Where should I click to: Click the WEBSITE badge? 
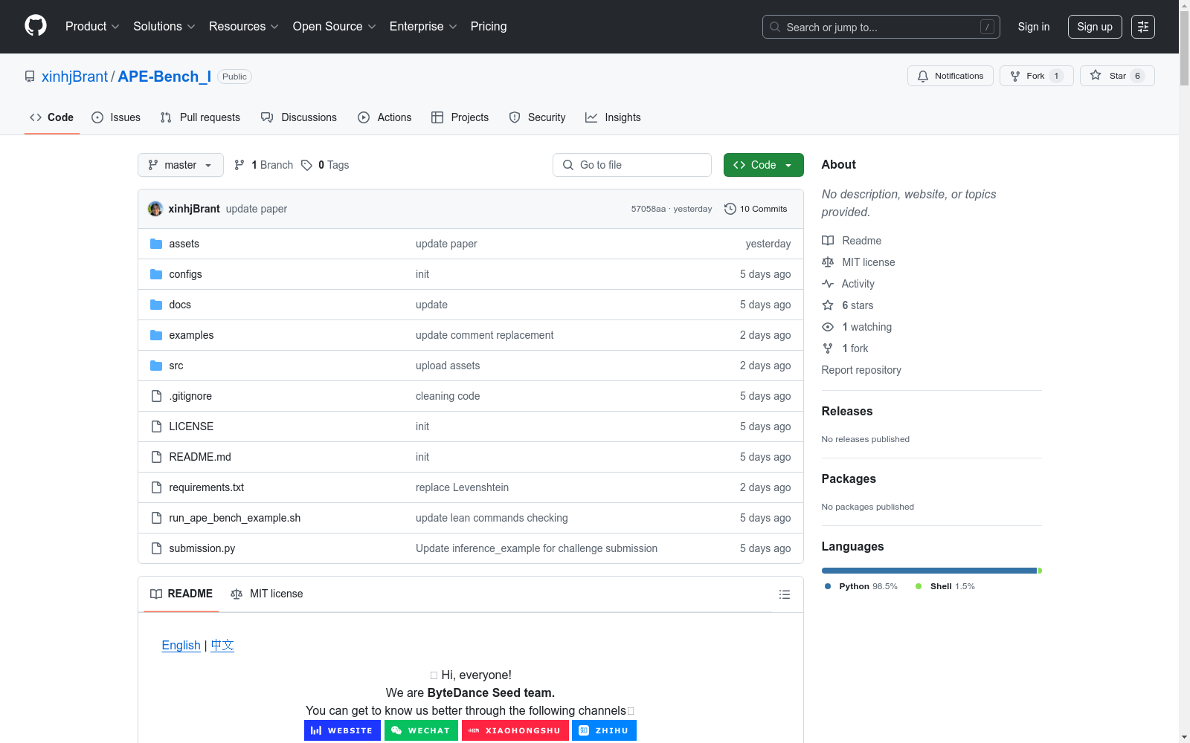tap(342, 730)
